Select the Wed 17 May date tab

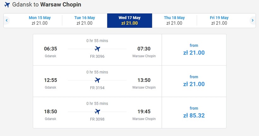point(129,21)
